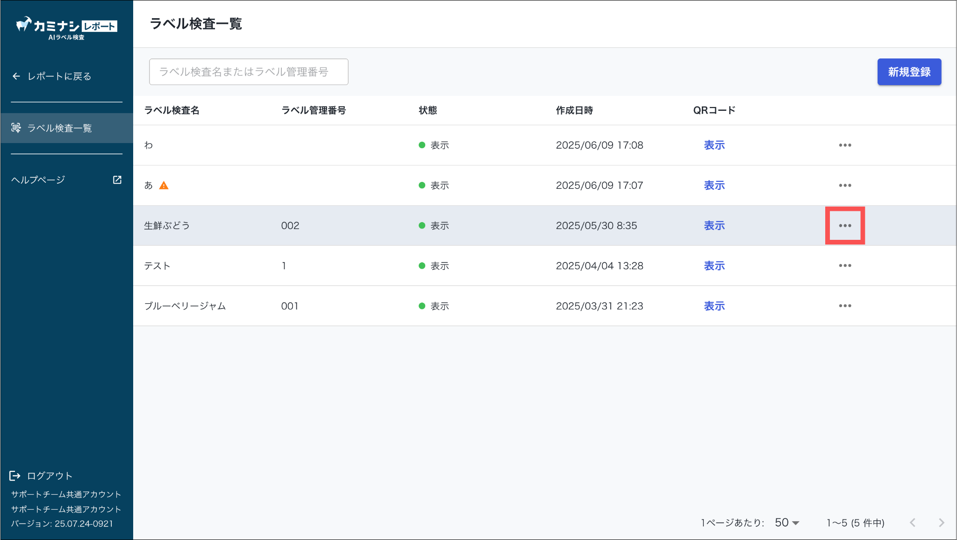The width and height of the screenshot is (957, 540).
Task: Open the three-dot menu for テスト row
Action: click(x=845, y=266)
